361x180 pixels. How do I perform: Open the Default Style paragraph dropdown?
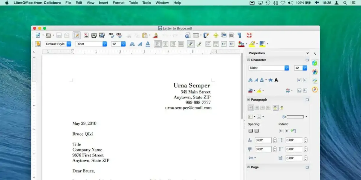point(69,44)
